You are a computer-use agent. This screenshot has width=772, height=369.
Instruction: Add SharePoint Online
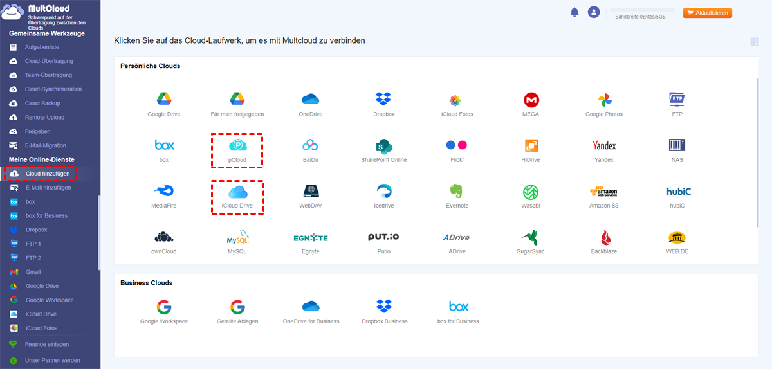pyautogui.click(x=384, y=150)
